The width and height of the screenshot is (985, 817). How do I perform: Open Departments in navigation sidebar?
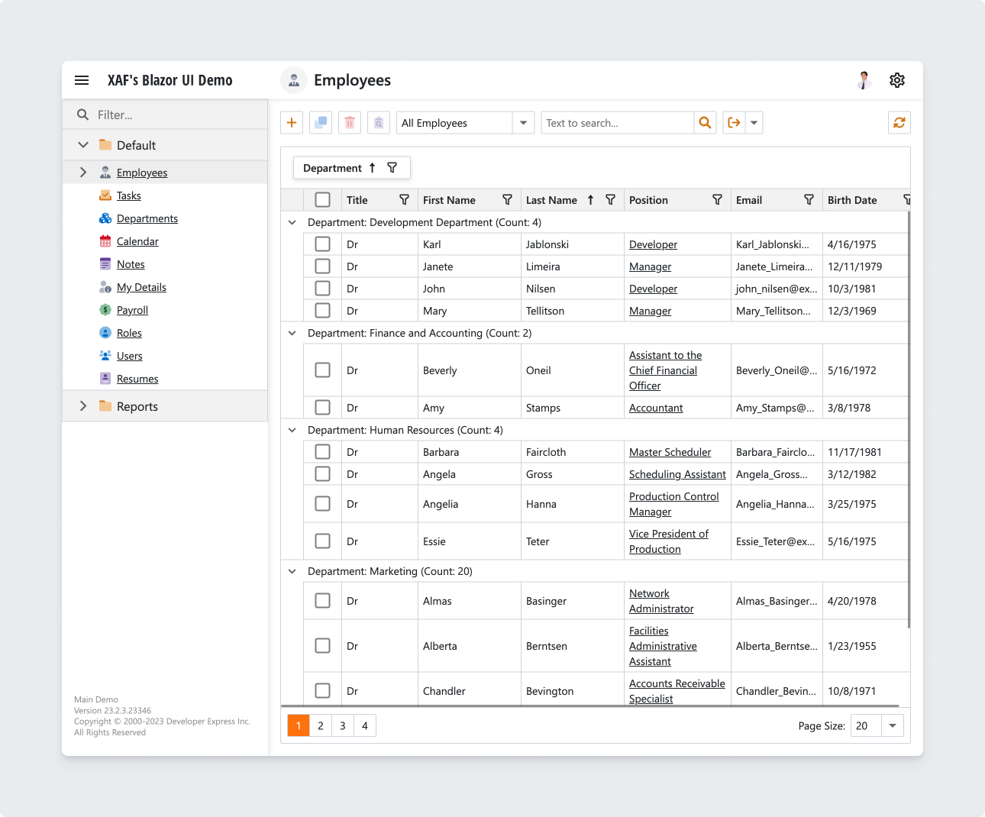(147, 218)
